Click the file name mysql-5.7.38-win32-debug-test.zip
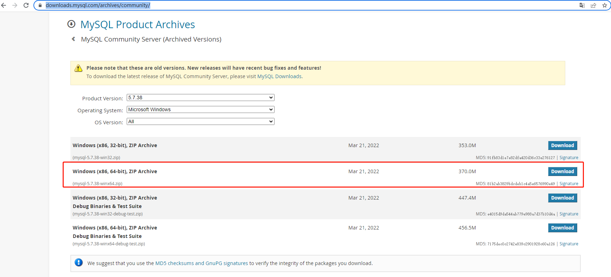This screenshot has height=277, width=611. [x=108, y=214]
